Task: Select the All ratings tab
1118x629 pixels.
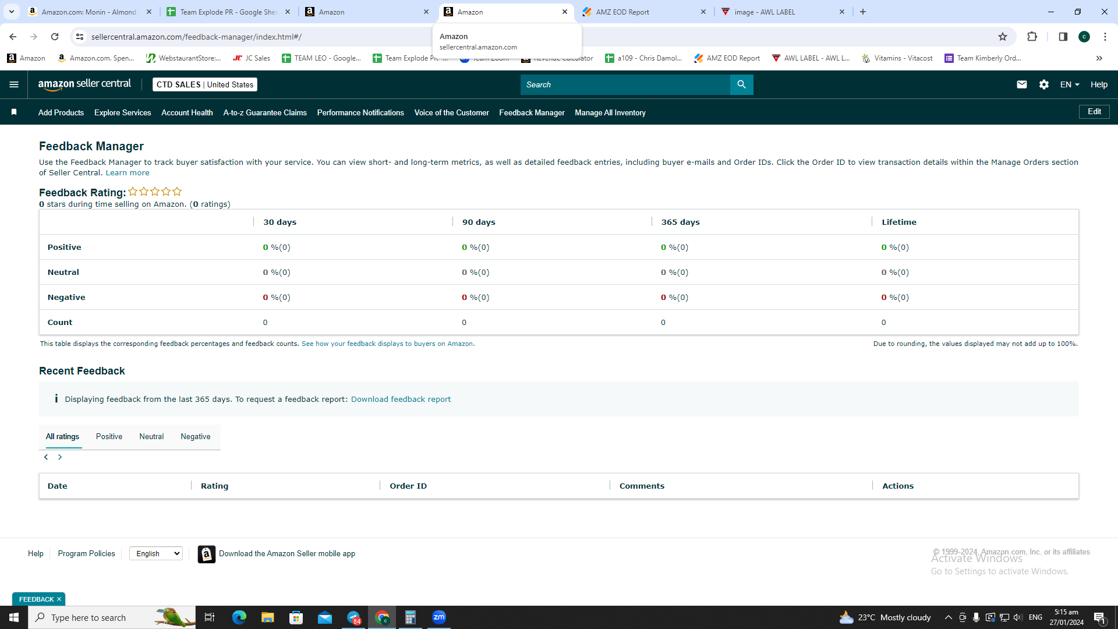Action: [x=62, y=437]
